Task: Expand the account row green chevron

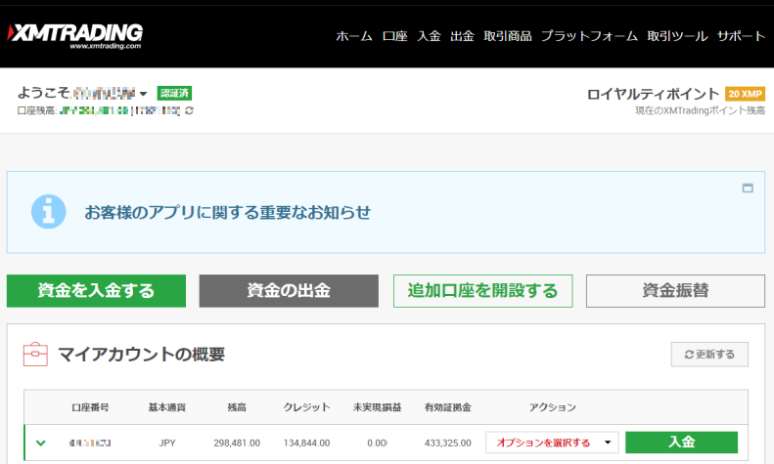Action: coord(41,443)
